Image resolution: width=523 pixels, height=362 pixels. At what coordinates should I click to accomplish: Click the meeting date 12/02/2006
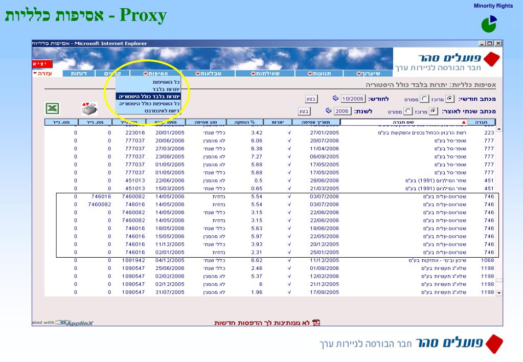(x=324, y=276)
